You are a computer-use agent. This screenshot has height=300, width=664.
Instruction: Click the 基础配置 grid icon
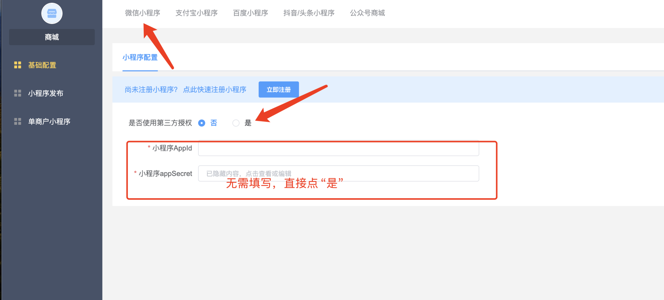pyautogui.click(x=18, y=65)
